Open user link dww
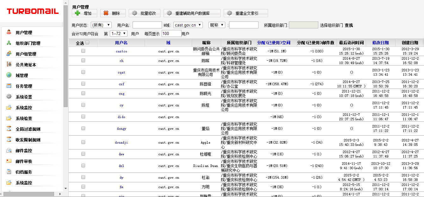 pos(122,154)
